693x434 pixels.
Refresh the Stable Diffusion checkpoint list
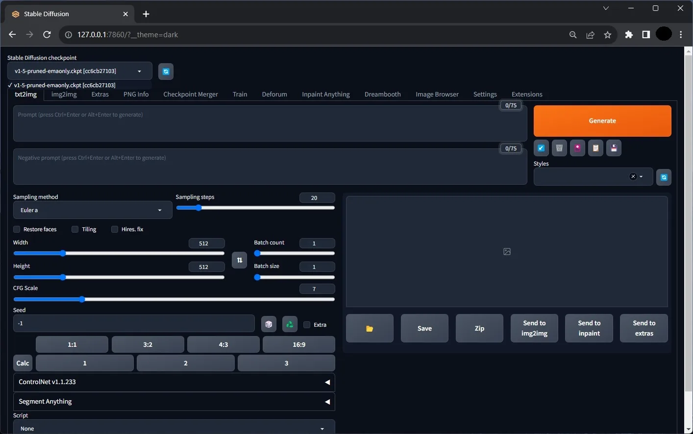[x=166, y=72]
